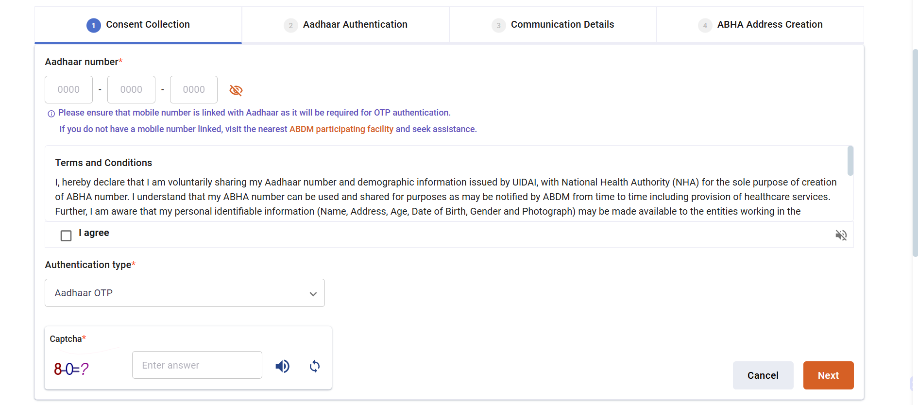Check the I agree checkbox
The width and height of the screenshot is (918, 405).
coord(66,236)
